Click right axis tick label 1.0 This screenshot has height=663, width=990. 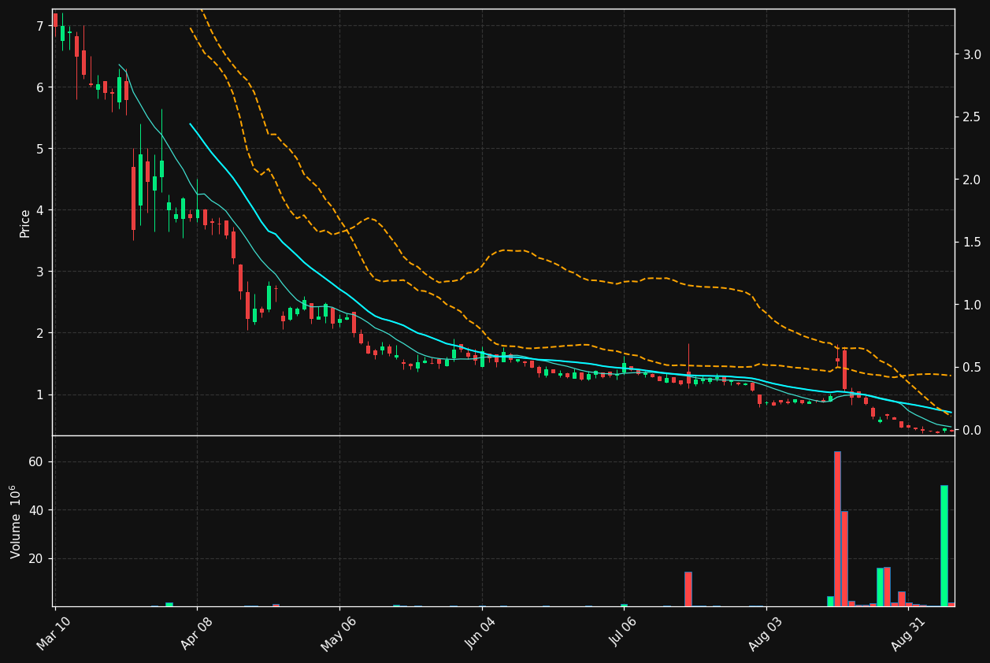[x=972, y=305]
